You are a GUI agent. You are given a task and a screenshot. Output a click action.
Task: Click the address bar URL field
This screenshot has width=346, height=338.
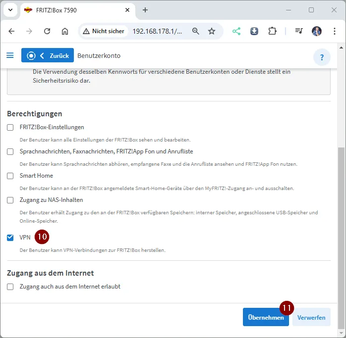[x=157, y=31]
